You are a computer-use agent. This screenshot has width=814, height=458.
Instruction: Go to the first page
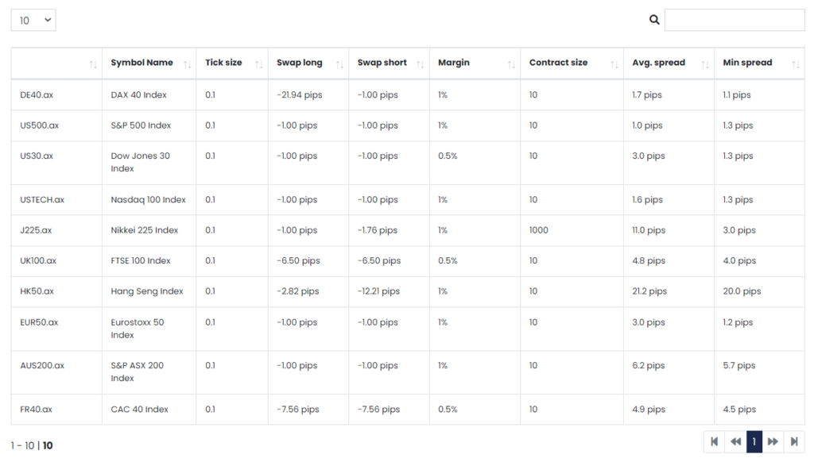[715, 441]
